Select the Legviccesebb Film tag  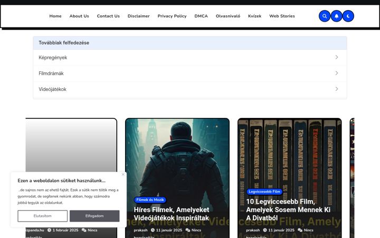(264, 191)
